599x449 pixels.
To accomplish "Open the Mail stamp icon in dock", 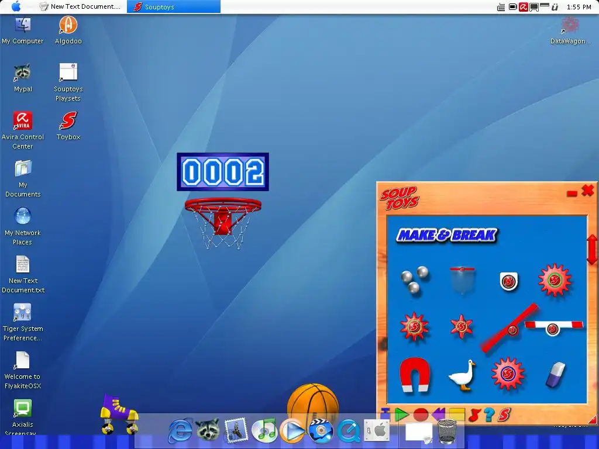I will click(236, 430).
